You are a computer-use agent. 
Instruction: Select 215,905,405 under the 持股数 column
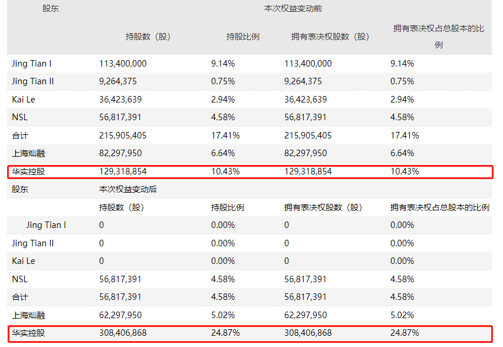[x=123, y=136]
